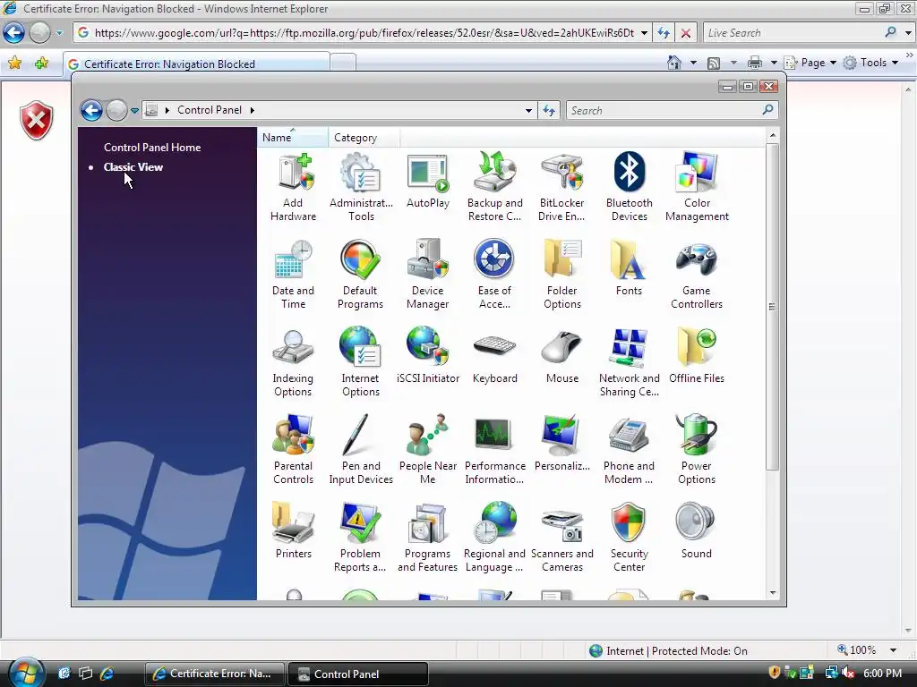The width and height of the screenshot is (917, 687).
Task: Open Printers icon
Action: (x=293, y=531)
